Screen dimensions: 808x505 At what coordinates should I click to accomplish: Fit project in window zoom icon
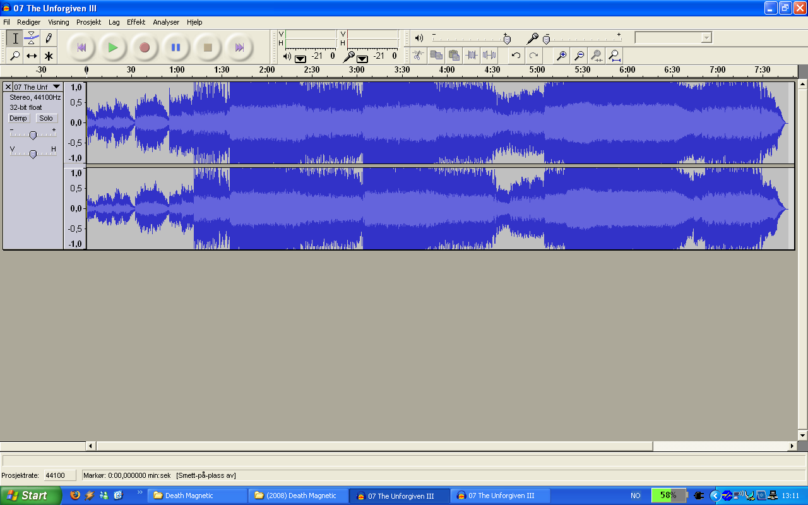[614, 56]
